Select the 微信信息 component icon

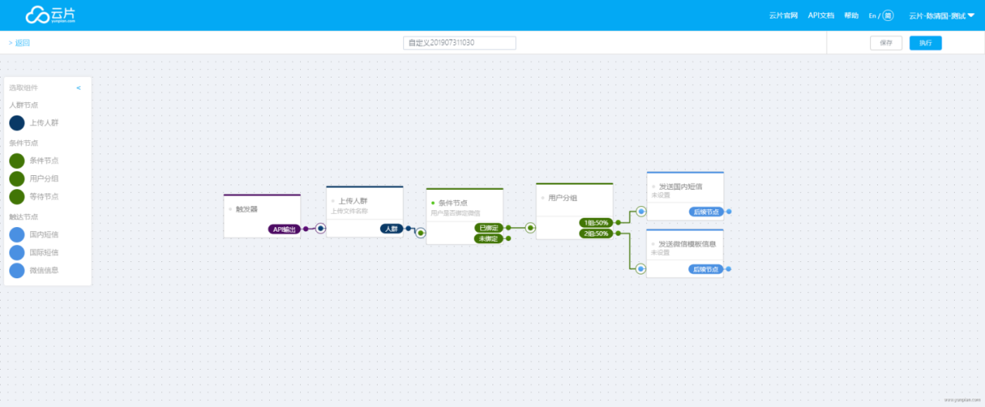tap(17, 270)
